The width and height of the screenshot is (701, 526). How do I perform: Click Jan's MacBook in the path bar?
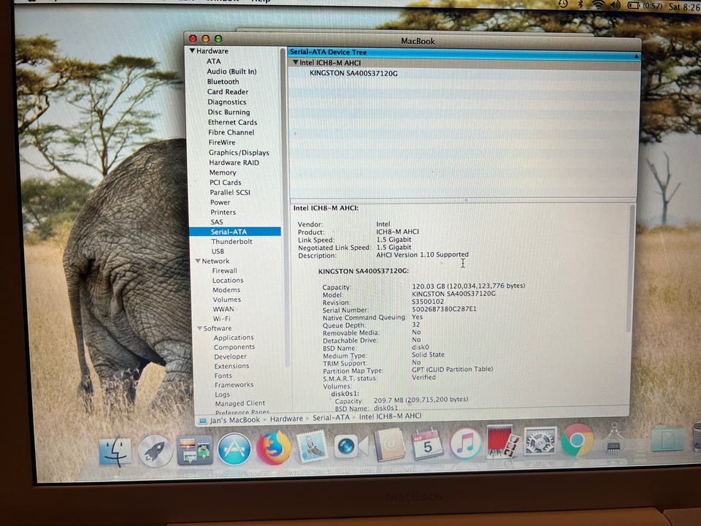[234, 420]
